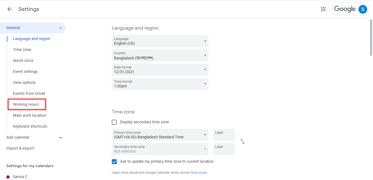Open the Country dropdown arrow icon
373x180 pixels.
click(x=205, y=55)
